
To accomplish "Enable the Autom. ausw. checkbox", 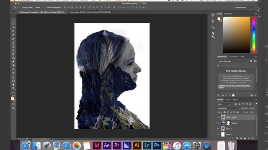I will (x=21, y=7).
